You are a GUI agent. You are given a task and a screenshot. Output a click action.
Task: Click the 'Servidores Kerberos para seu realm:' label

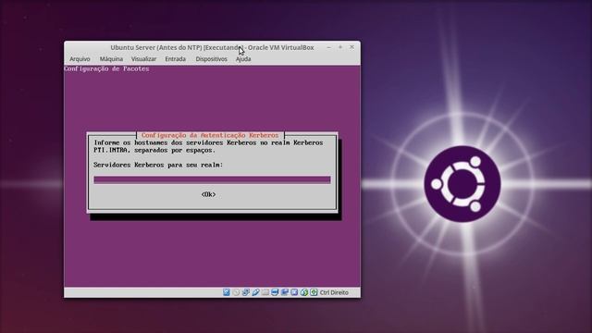[x=158, y=165]
